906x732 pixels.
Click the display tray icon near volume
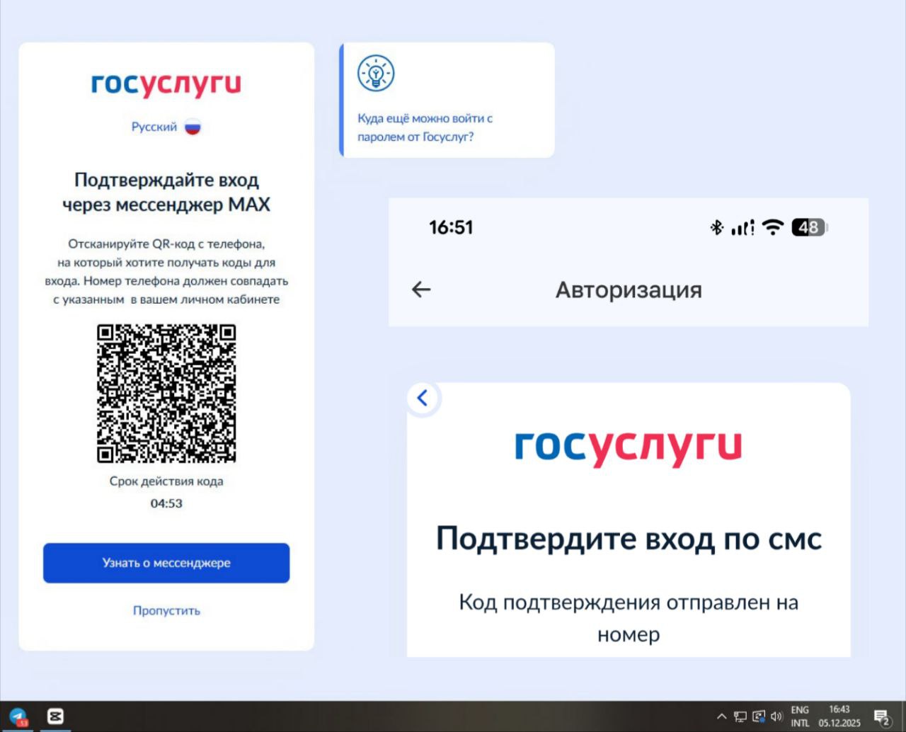pos(759,716)
